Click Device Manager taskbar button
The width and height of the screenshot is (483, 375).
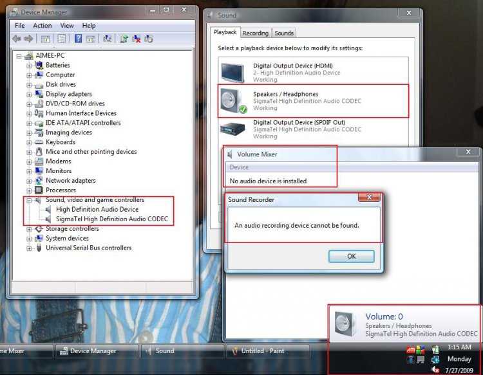point(97,351)
